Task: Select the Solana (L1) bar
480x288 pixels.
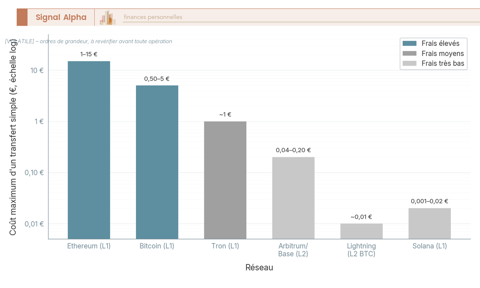Action: point(430,224)
